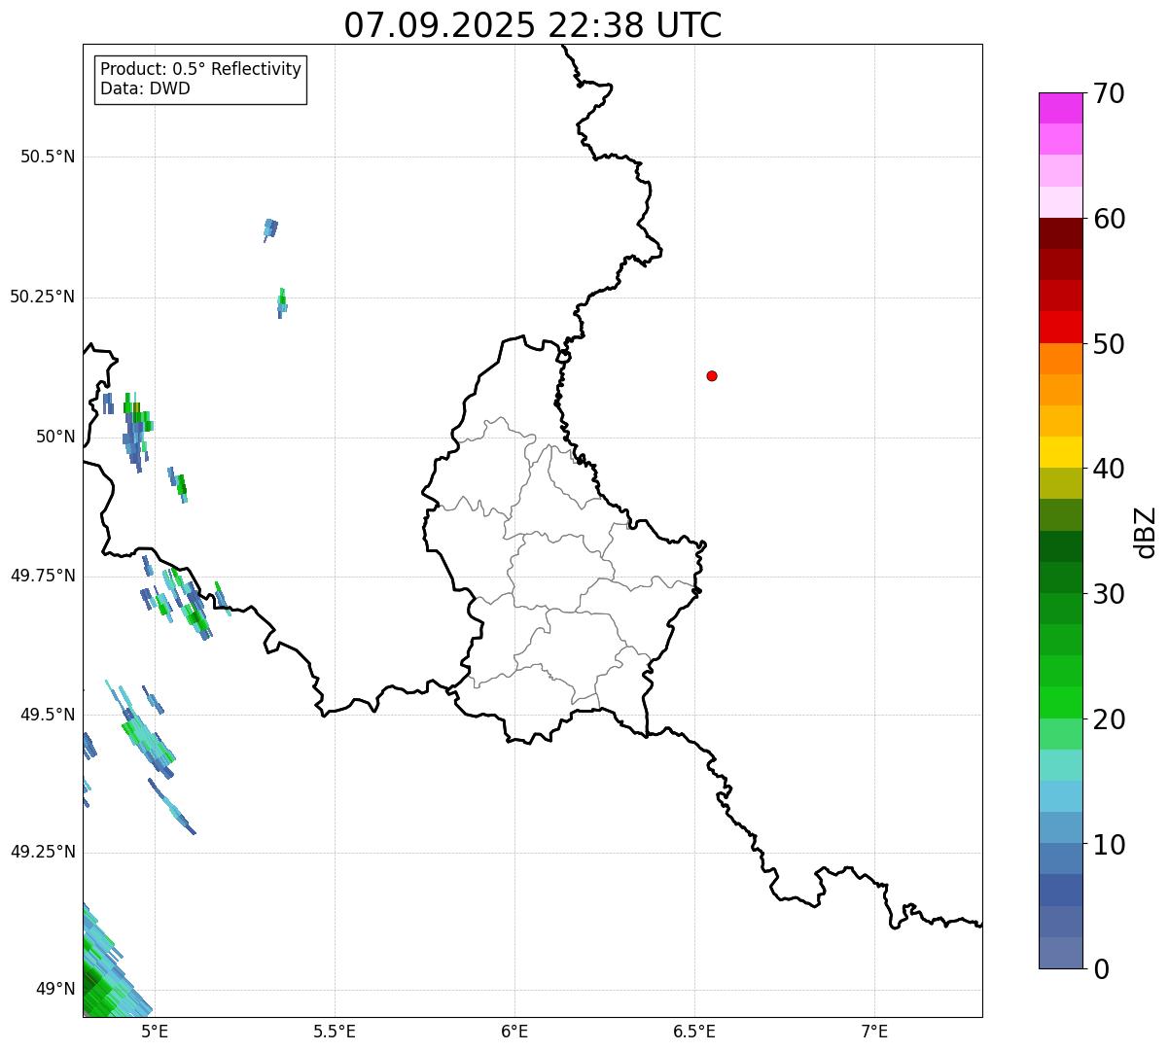Click the 6.5°E longitude label
The width and height of the screenshot is (1169, 1051).
[x=694, y=1032]
